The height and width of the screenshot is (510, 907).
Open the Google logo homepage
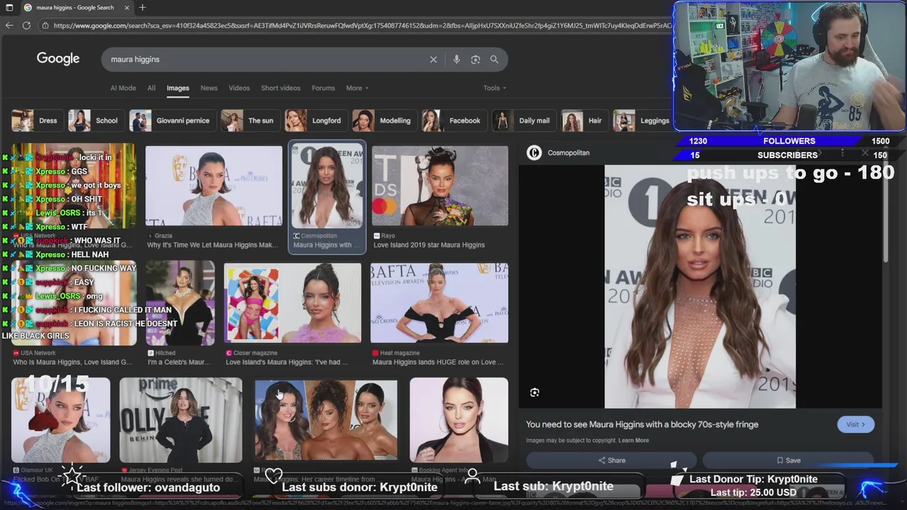(x=58, y=59)
